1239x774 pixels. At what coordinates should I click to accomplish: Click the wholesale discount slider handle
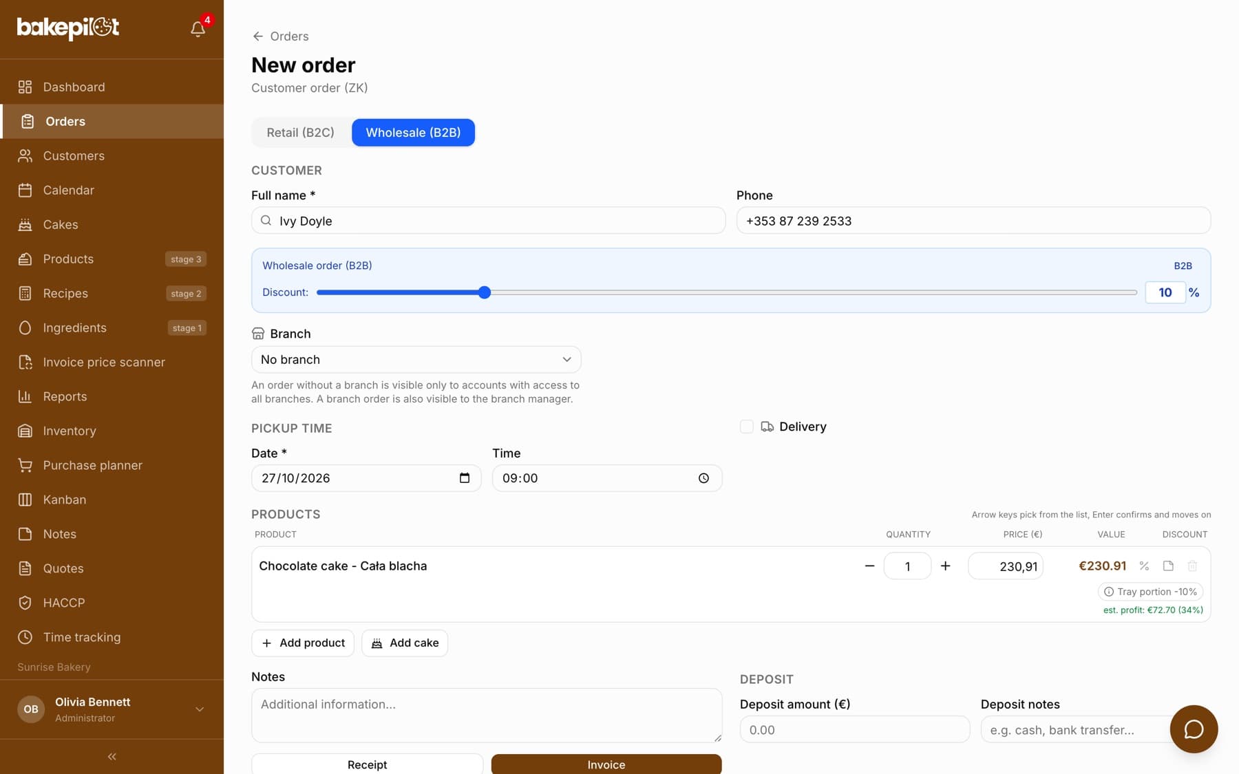[x=485, y=292]
